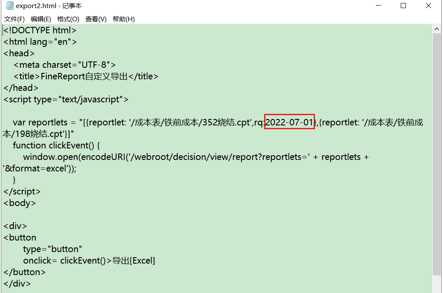The height and width of the screenshot is (293, 443).
Task: Open the 文件(F) menu
Action: pos(15,19)
